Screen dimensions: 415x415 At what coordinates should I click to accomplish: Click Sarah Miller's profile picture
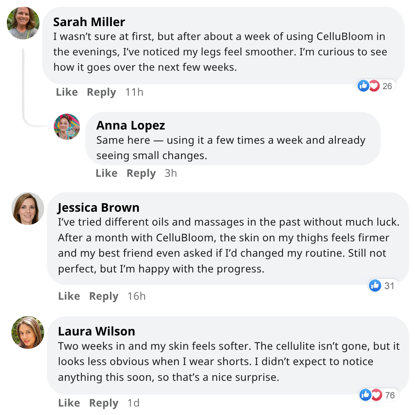[23, 23]
